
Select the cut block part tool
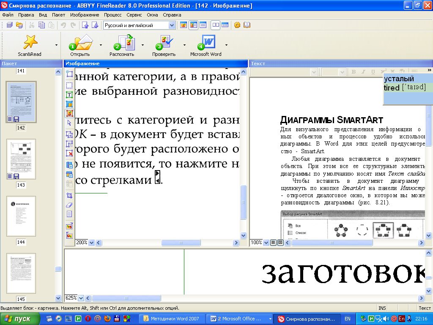(69, 144)
